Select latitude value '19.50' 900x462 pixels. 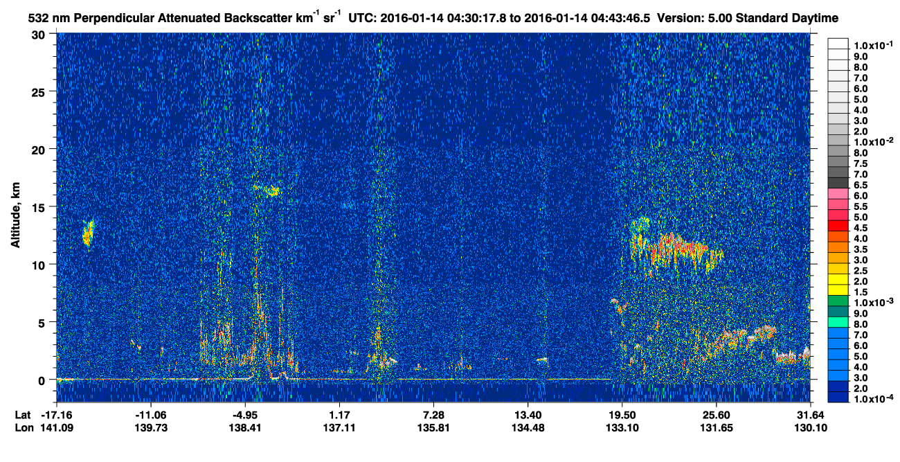click(x=622, y=414)
